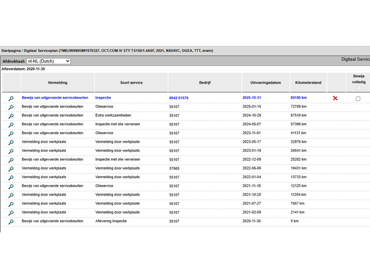Click magnifier icon for 2023-11-01 Olieservice
Screen dimensions: 370x278
pyautogui.click(x=11, y=134)
